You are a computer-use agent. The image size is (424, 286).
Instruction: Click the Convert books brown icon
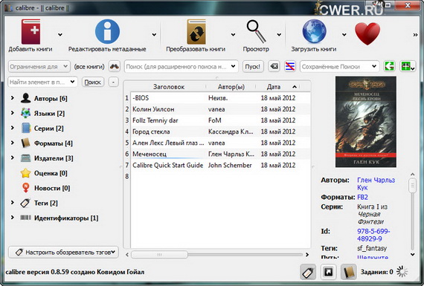pos(196,32)
